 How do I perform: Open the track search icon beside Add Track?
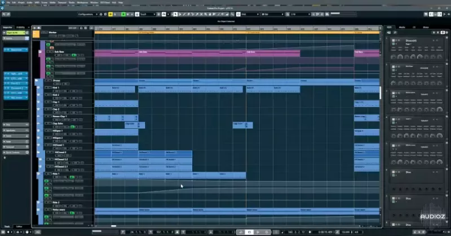point(39,28)
